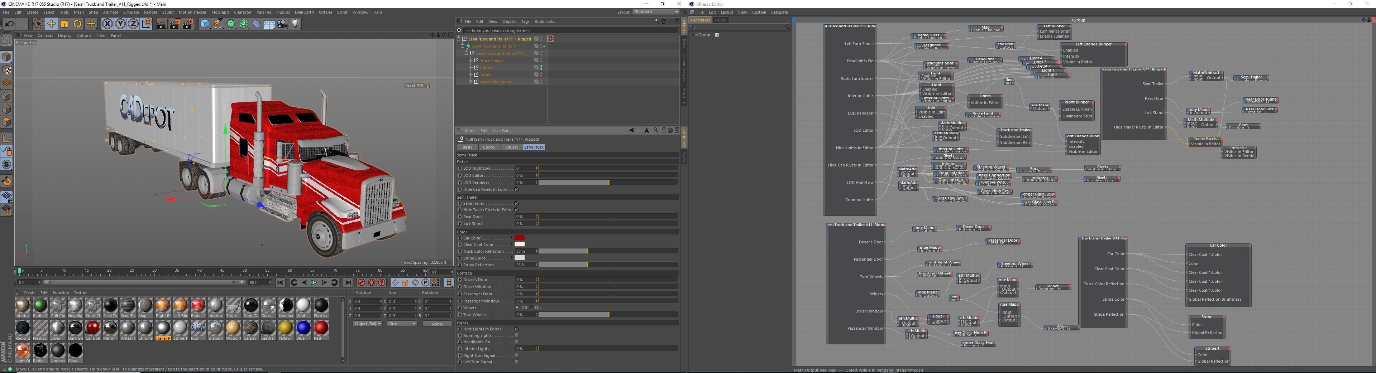The width and height of the screenshot is (1376, 373).
Task: Add a Cube primitive object
Action: pos(205,24)
